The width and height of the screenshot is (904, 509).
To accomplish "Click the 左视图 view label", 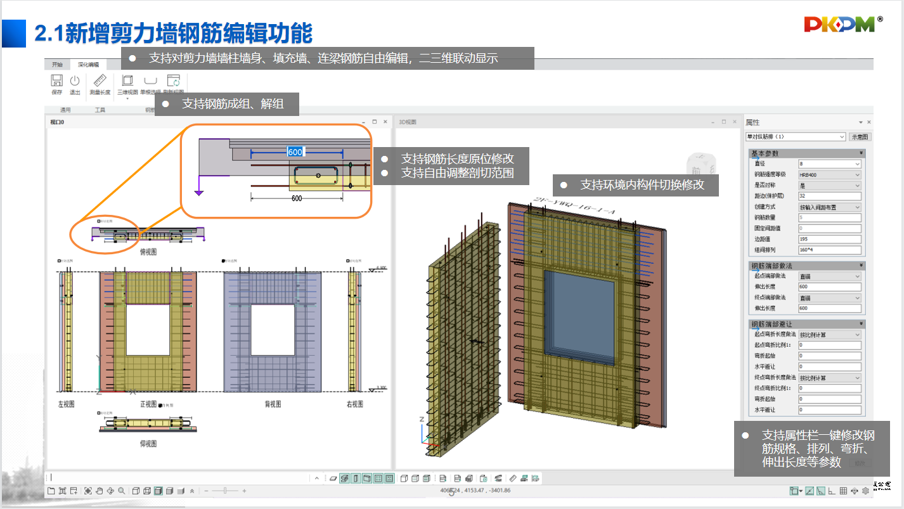I will tap(67, 404).
